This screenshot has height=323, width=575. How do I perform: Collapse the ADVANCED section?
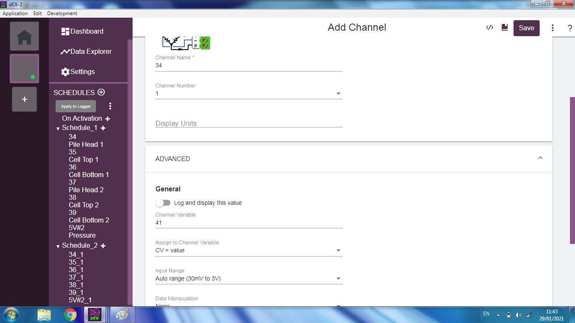[x=540, y=159]
